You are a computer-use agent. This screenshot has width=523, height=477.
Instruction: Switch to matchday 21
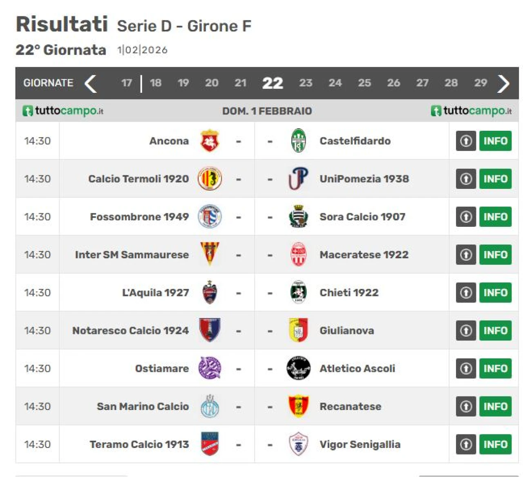(x=240, y=83)
